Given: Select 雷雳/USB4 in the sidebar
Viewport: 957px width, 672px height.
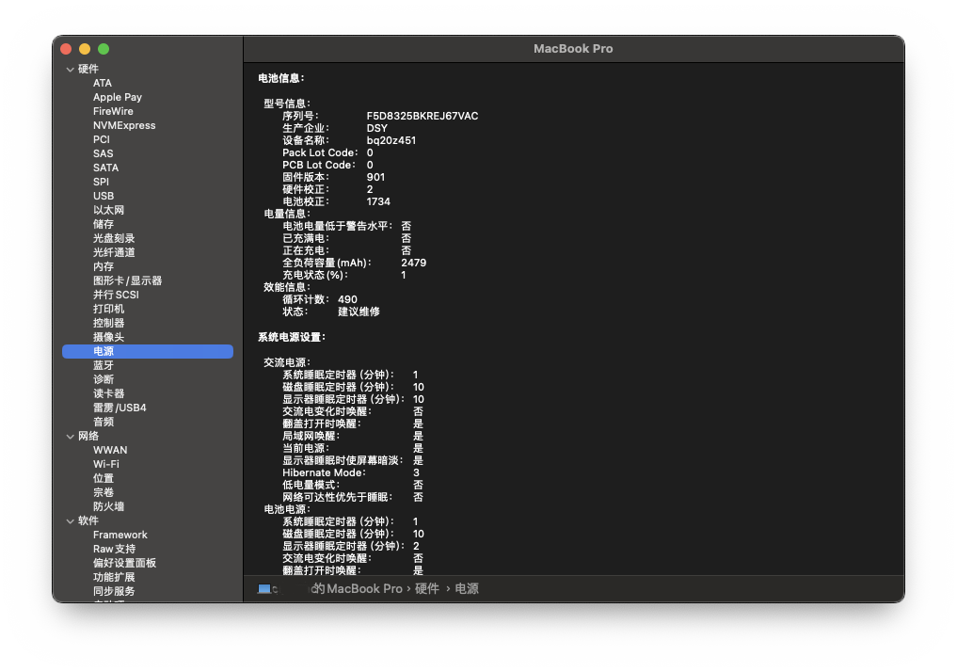Looking at the screenshot, I should point(120,408).
